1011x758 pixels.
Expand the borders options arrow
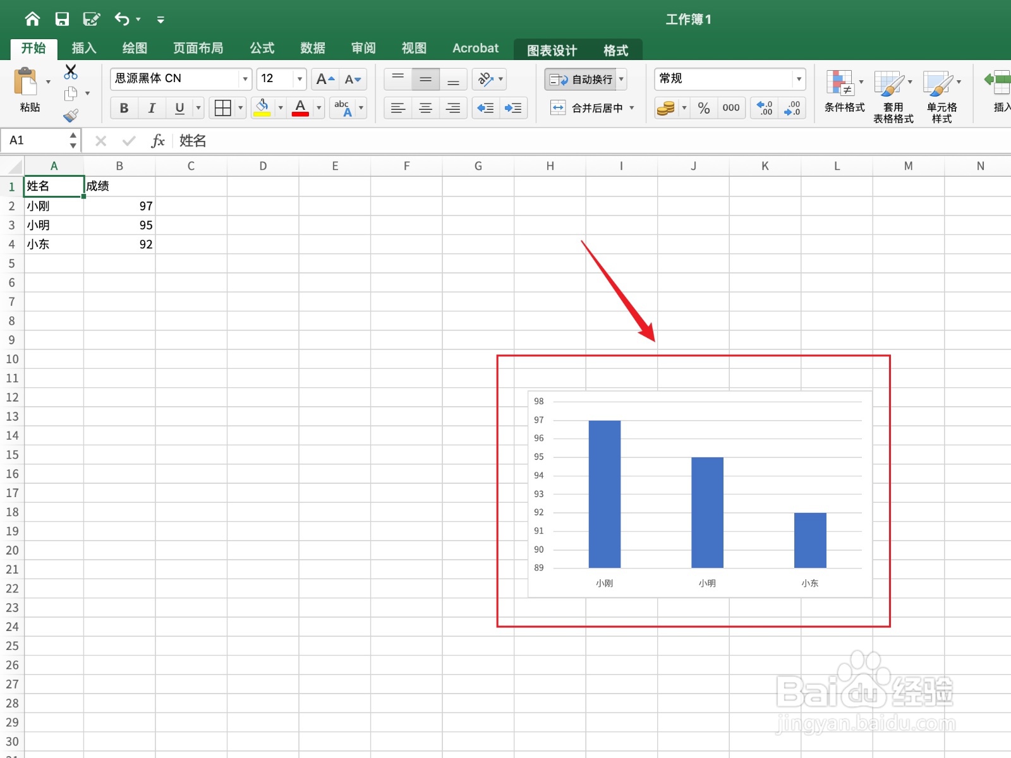(240, 108)
